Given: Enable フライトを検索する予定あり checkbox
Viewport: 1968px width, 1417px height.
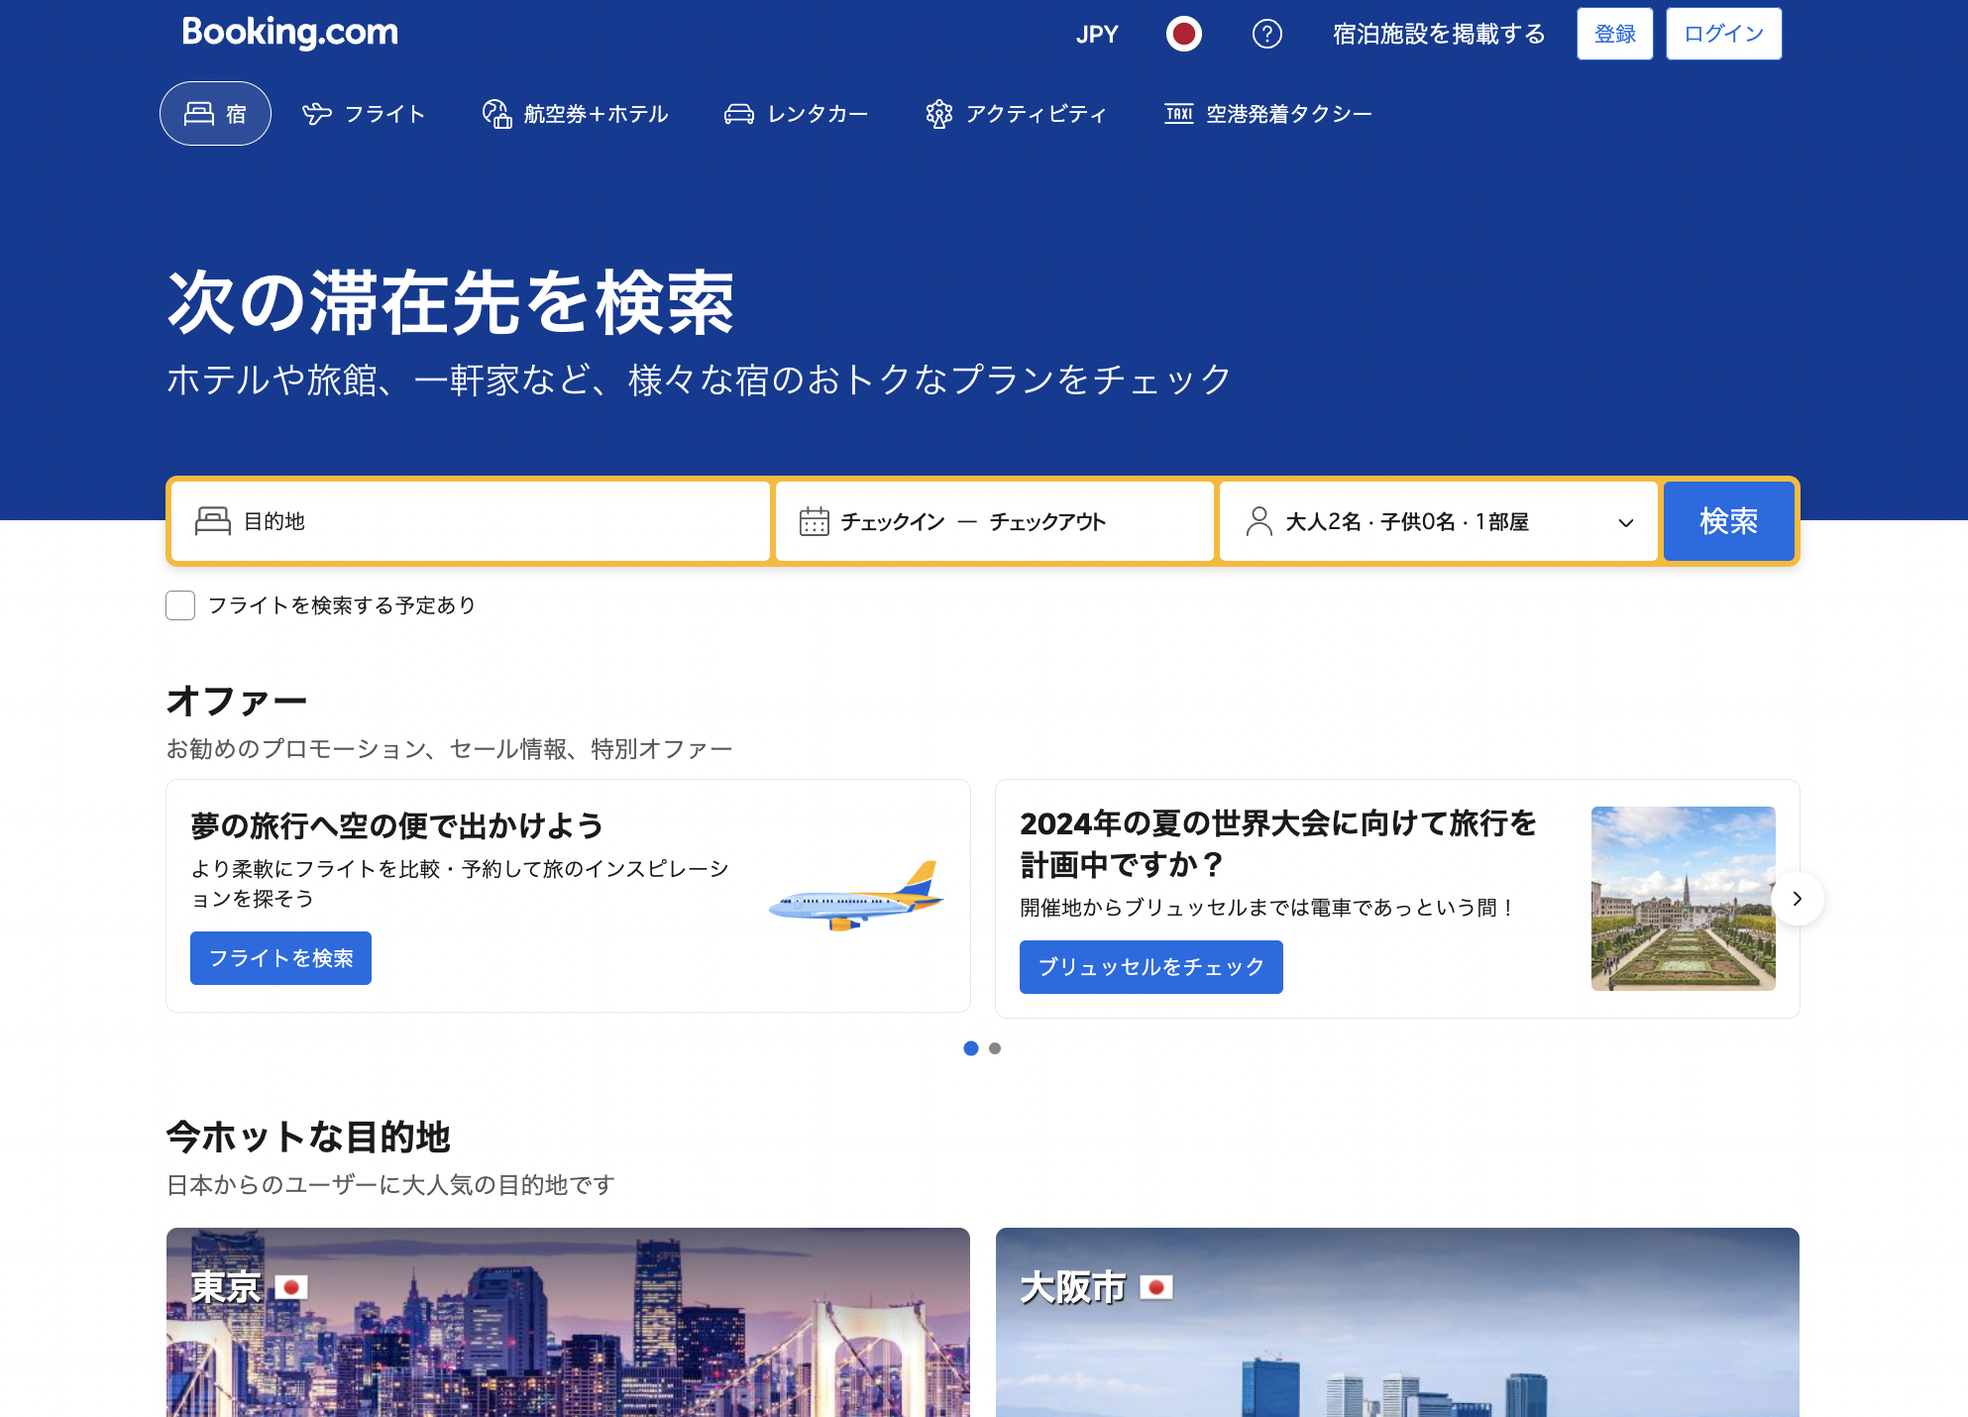Looking at the screenshot, I should click(x=180, y=604).
